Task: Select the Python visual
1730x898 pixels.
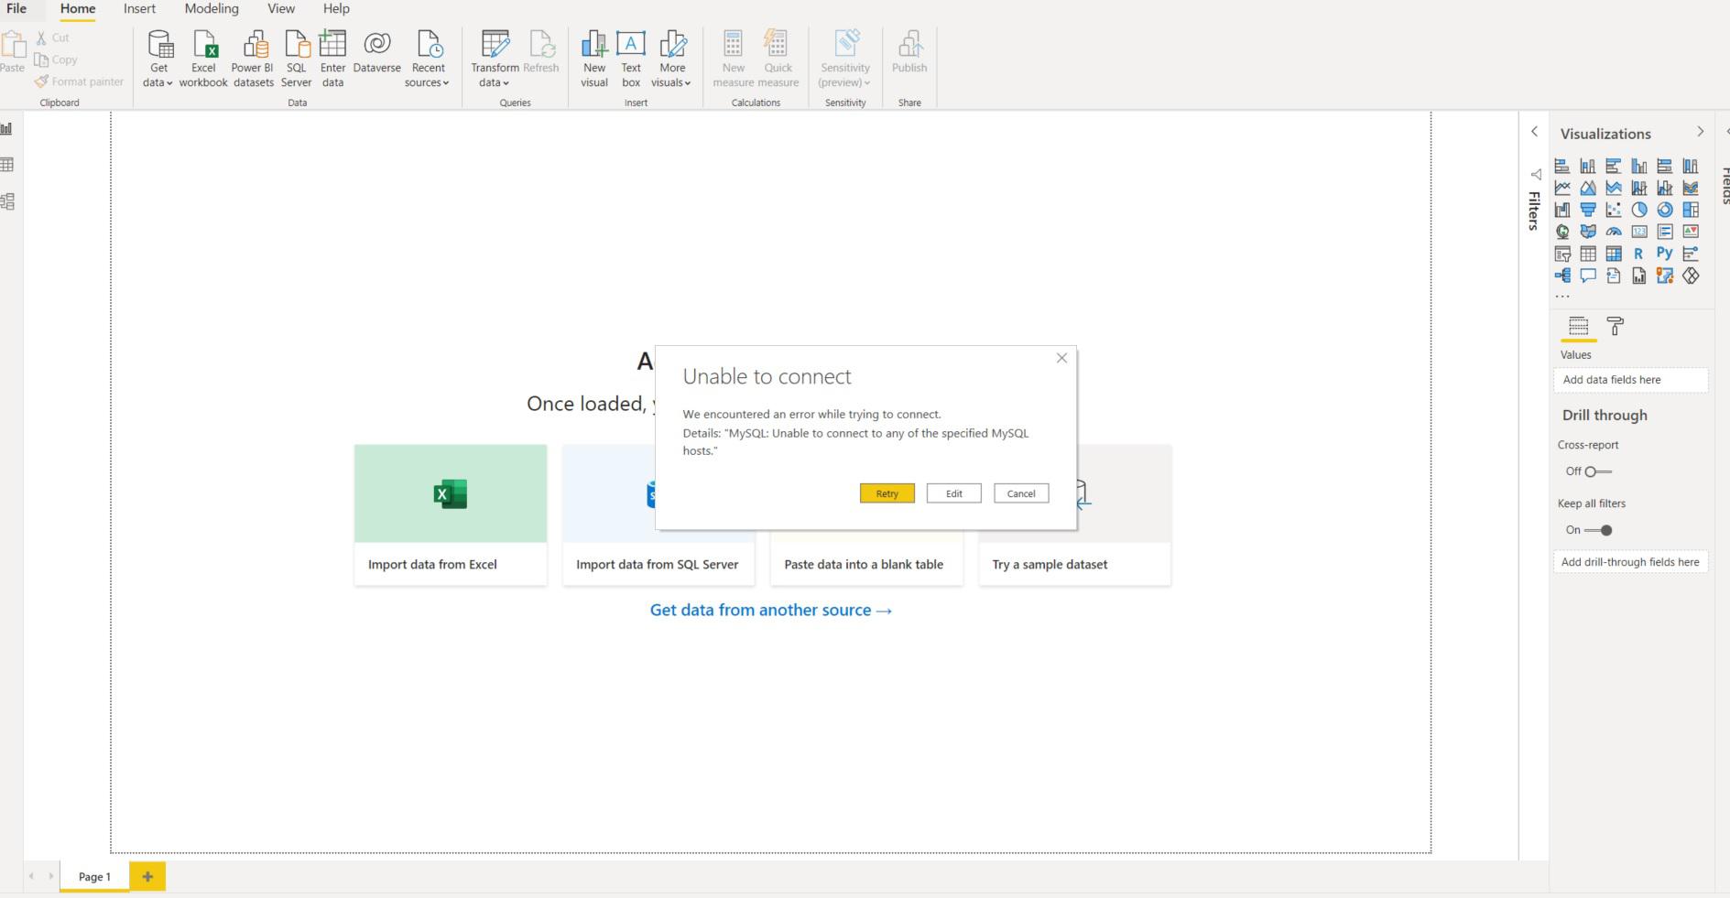Action: pos(1665,254)
